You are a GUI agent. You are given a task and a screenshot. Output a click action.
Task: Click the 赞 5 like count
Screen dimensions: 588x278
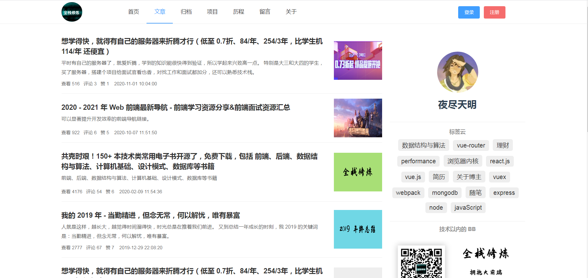(x=105, y=133)
